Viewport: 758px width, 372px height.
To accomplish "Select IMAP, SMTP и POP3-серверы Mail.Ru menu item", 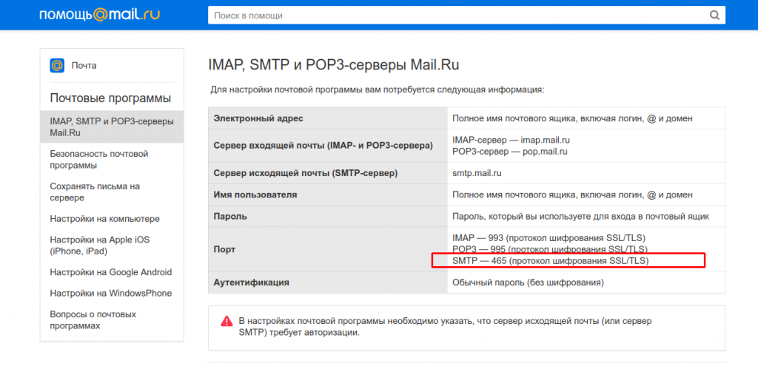I will pos(112,126).
